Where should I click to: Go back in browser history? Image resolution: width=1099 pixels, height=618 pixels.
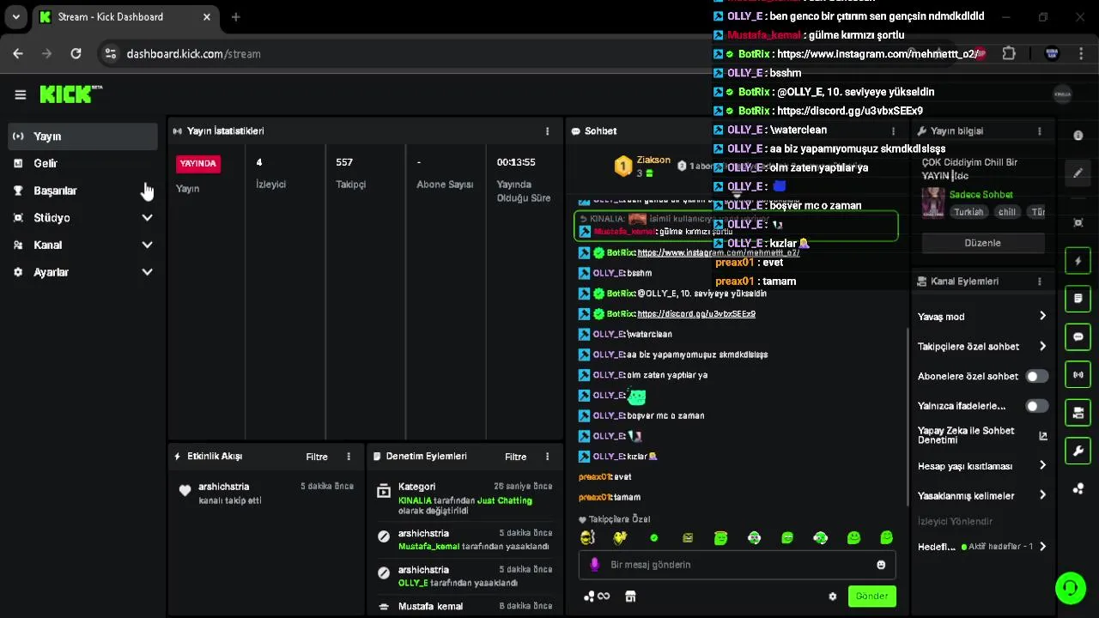(18, 53)
